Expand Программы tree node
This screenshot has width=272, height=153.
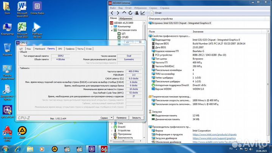pyautogui.click(x=112, y=134)
